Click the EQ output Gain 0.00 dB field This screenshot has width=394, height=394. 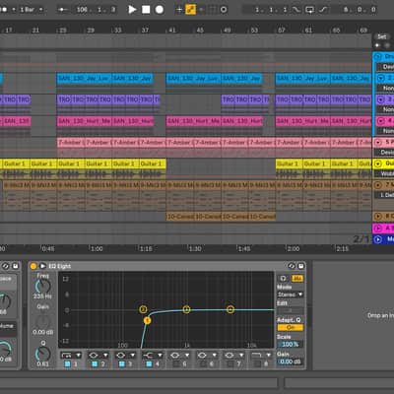(291, 361)
